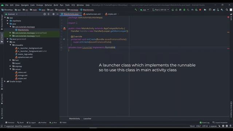This screenshot has width=233, height=131.
Task: Click the Search Everywhere magnifier icon
Action: click(x=227, y=10)
